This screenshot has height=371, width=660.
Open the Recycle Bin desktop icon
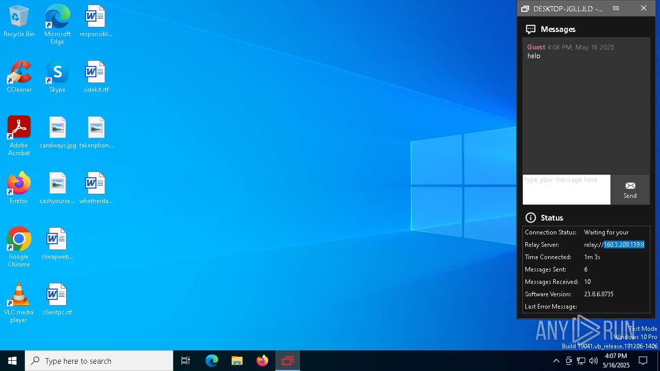tap(19, 22)
